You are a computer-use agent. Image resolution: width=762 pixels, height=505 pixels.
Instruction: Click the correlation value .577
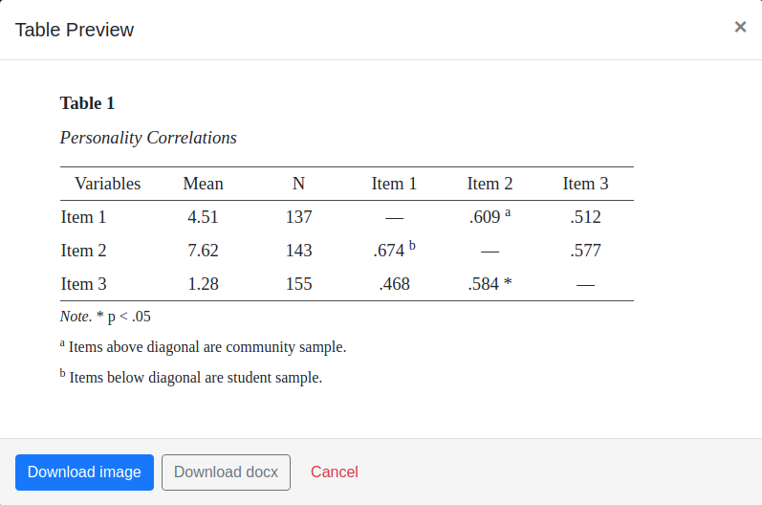(585, 251)
